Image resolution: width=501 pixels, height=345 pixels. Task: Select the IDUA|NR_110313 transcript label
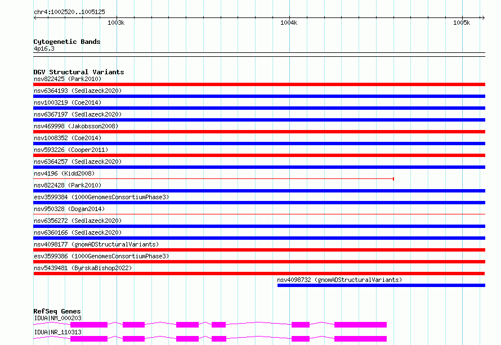click(x=57, y=332)
